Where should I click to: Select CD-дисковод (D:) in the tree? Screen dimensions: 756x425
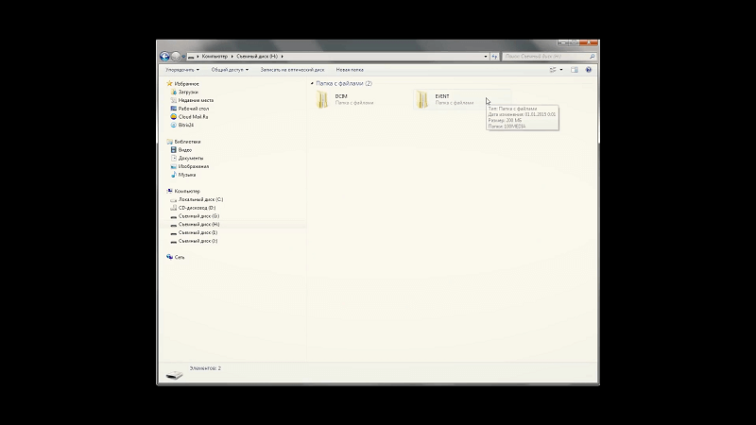click(x=198, y=208)
